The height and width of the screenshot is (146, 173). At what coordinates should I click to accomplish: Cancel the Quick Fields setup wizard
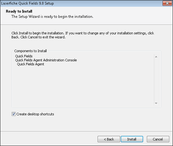(158, 139)
